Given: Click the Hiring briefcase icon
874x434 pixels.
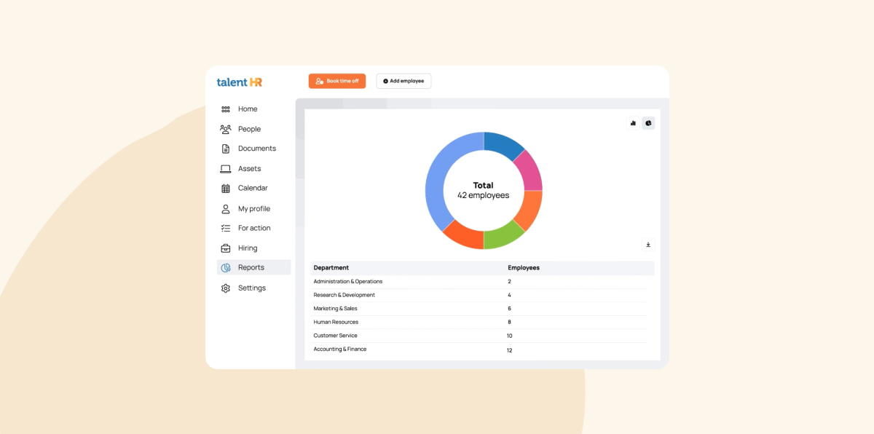Looking at the screenshot, I should [x=226, y=248].
